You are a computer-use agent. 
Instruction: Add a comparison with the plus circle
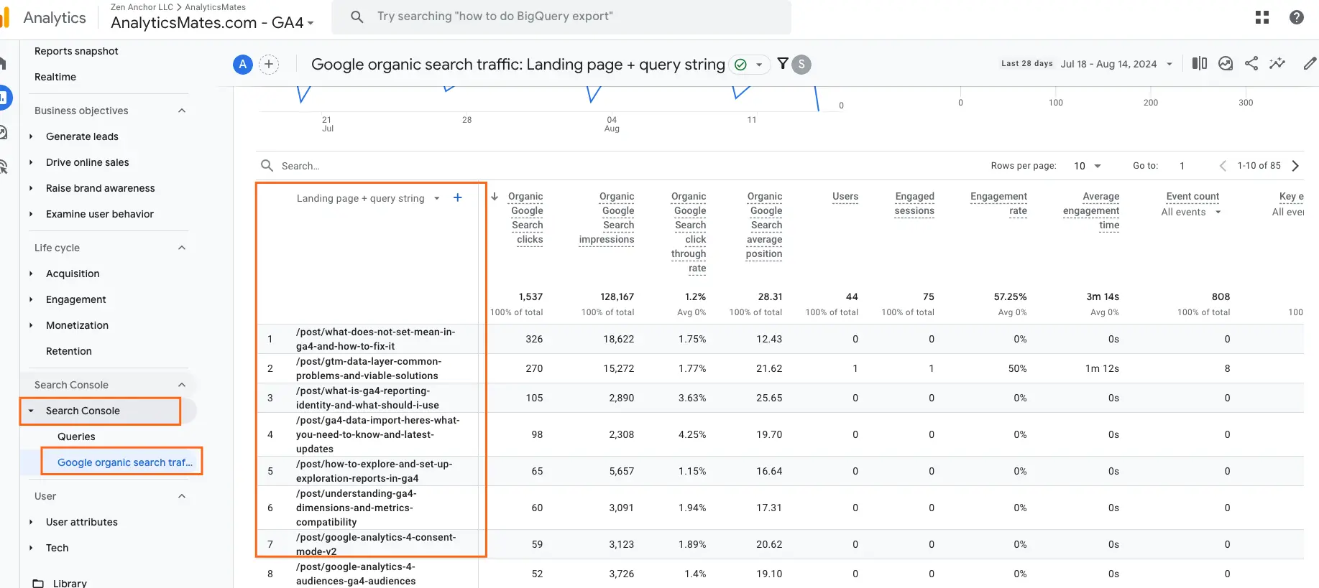click(269, 65)
